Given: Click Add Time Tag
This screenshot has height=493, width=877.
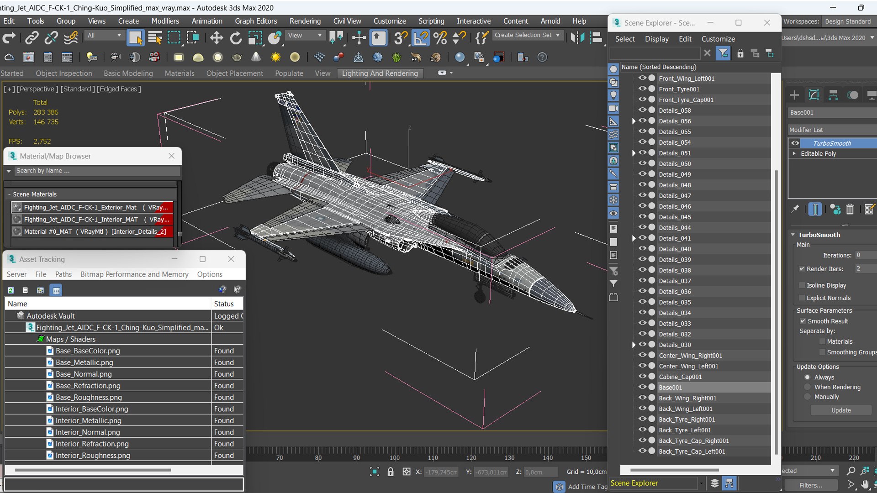Looking at the screenshot, I should coord(587,487).
